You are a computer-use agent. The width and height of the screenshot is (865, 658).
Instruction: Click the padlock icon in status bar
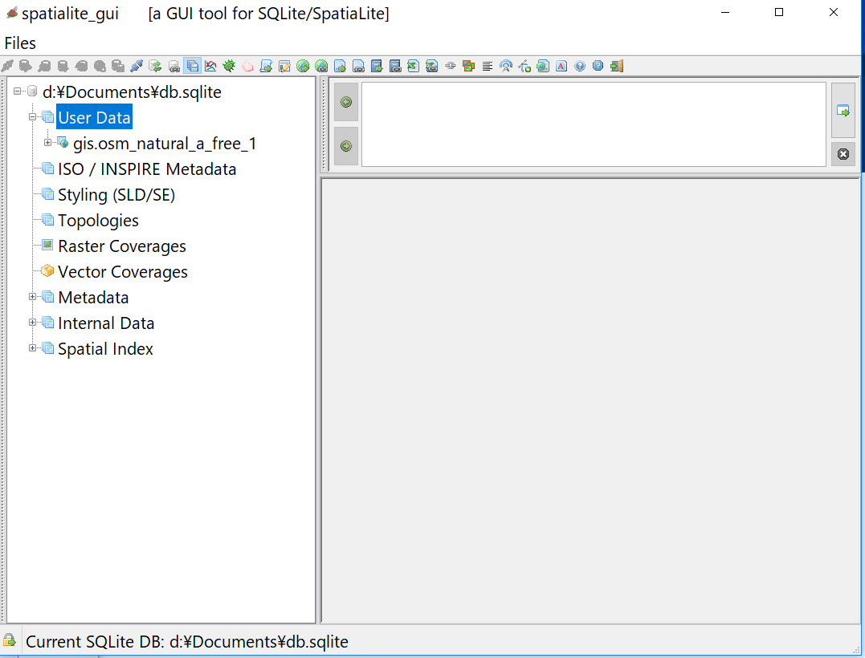coord(10,640)
